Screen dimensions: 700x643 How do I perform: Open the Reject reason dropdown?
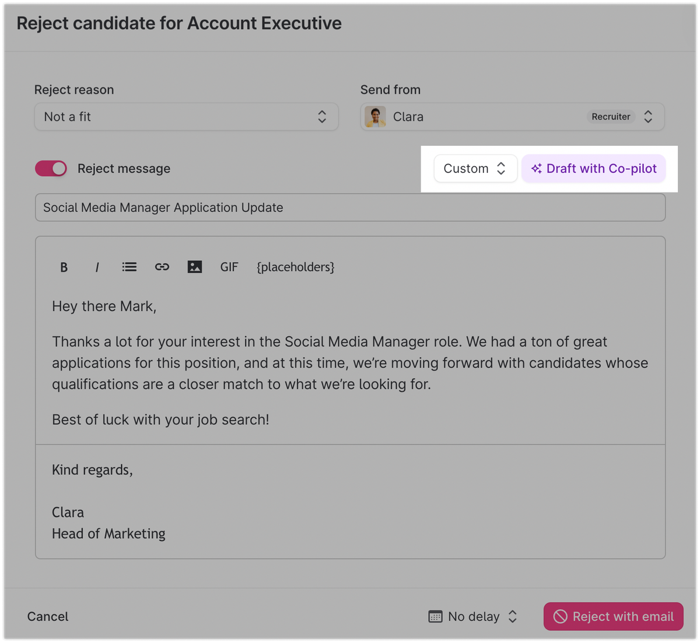point(186,117)
